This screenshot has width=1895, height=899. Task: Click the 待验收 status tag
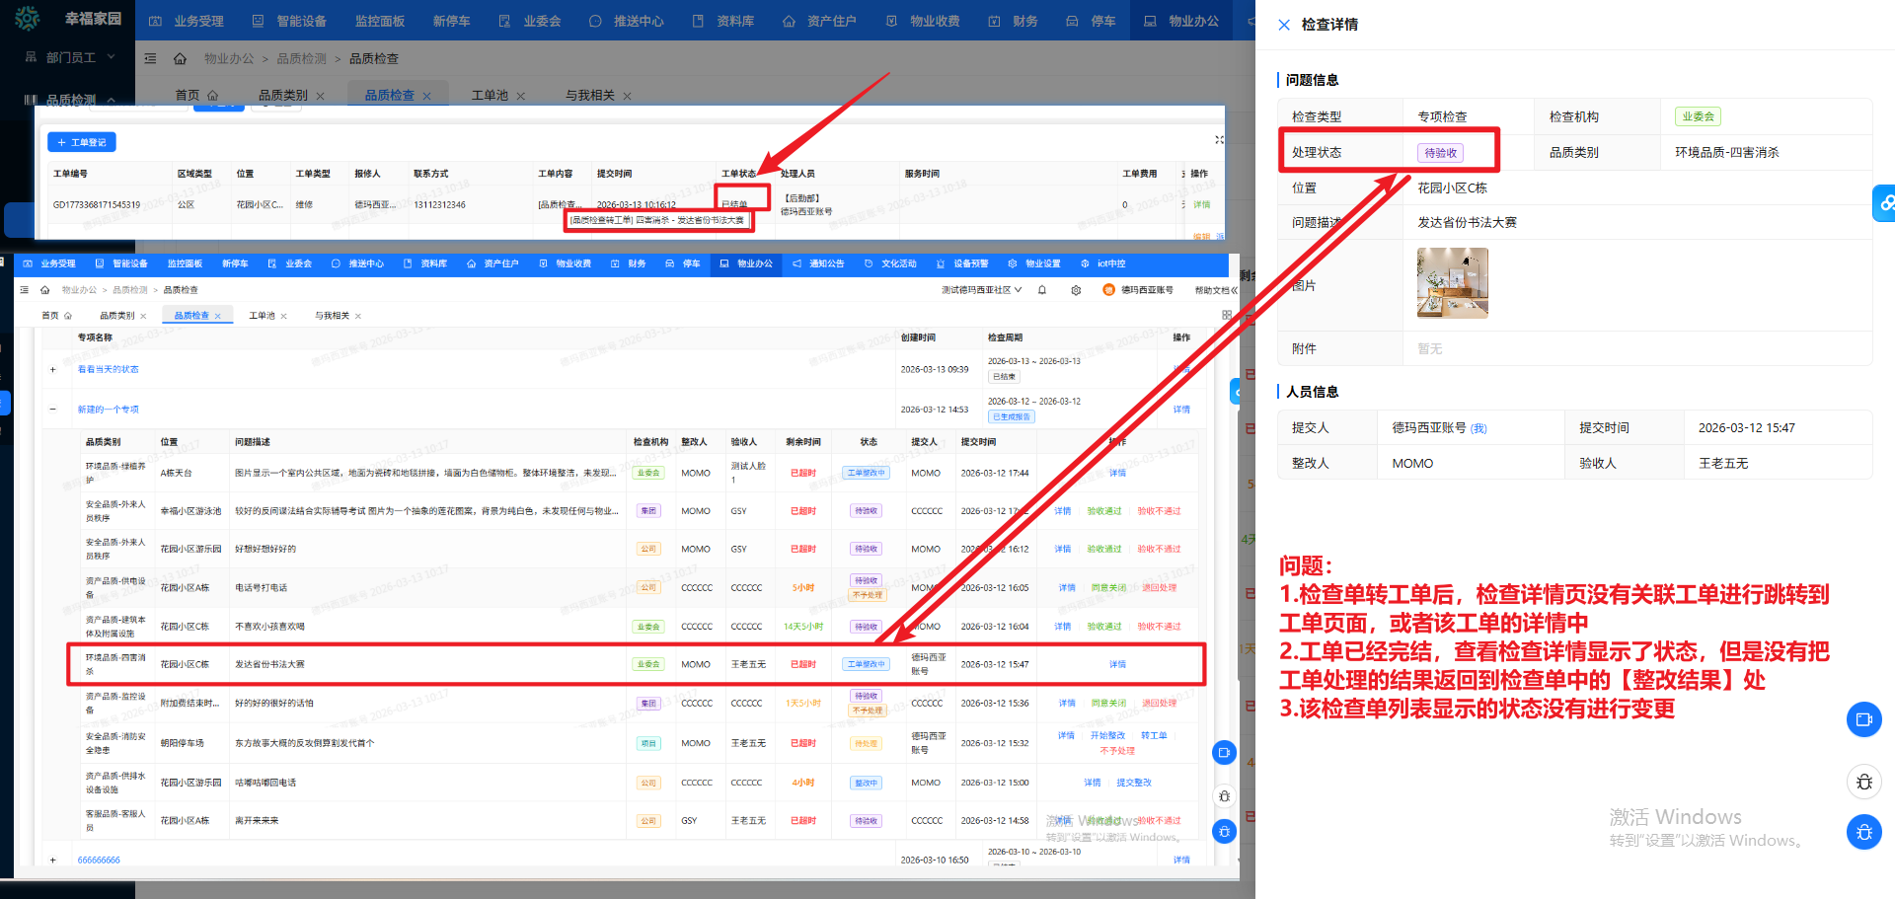point(1440,153)
